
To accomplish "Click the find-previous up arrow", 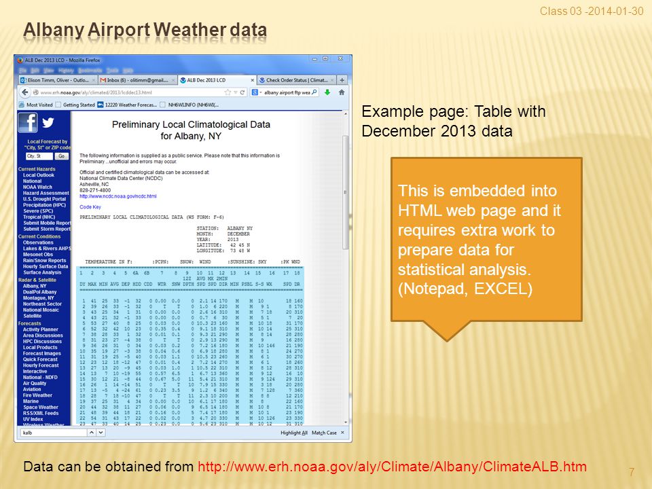I will tap(91, 433).
